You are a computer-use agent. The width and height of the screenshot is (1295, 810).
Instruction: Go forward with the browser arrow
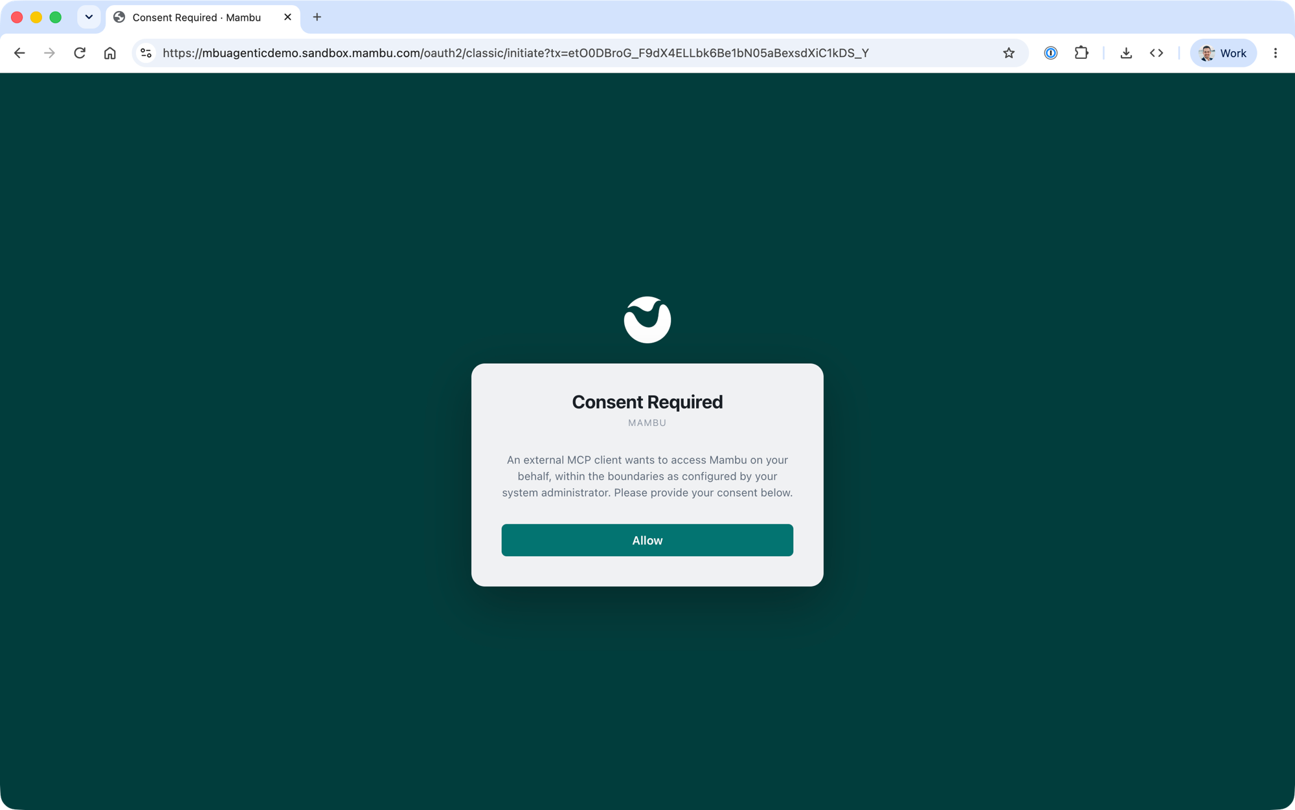click(x=49, y=53)
